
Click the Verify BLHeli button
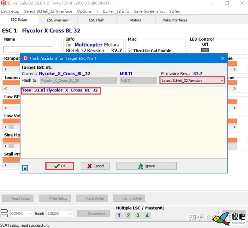(x=129, y=198)
